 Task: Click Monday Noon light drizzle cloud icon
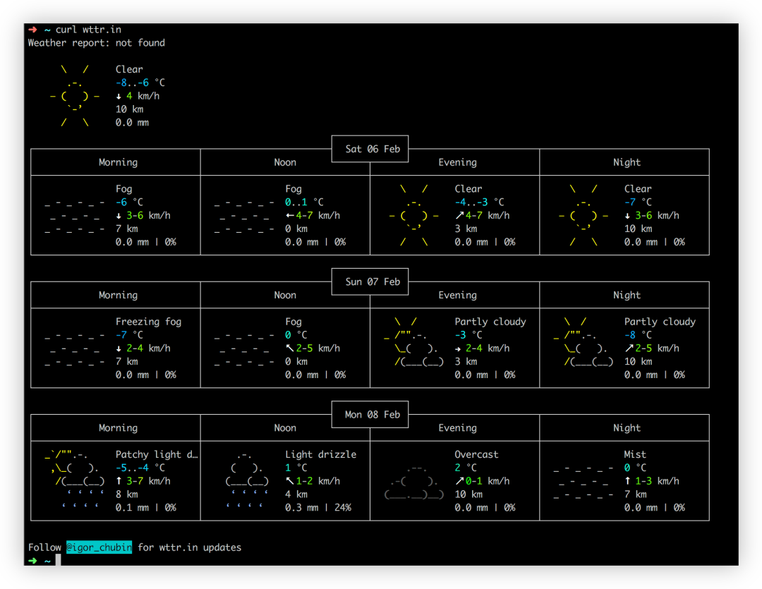click(x=247, y=480)
